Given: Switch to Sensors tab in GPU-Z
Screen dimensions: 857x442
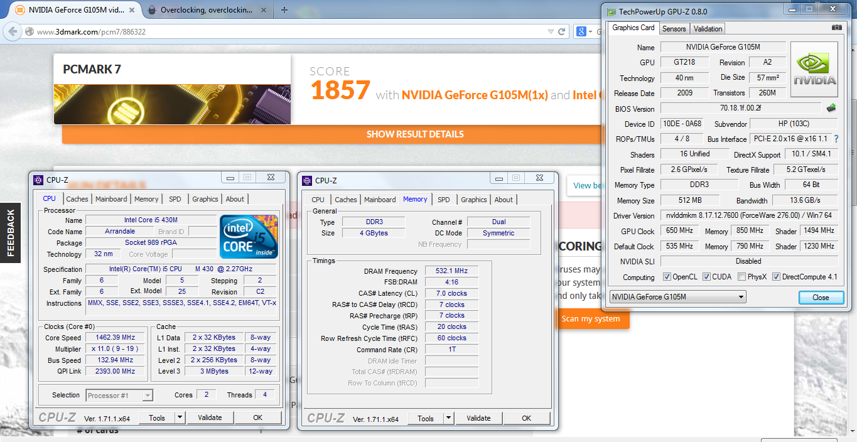Looking at the screenshot, I should point(674,29).
